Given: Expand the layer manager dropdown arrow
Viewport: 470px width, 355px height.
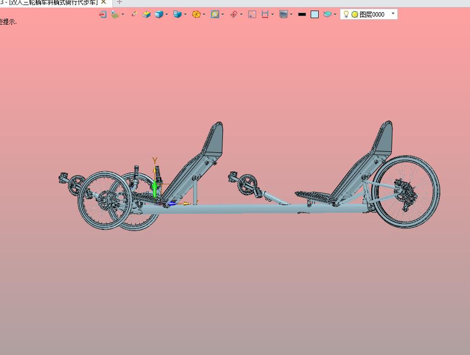Looking at the screenshot, I should click(335, 15).
